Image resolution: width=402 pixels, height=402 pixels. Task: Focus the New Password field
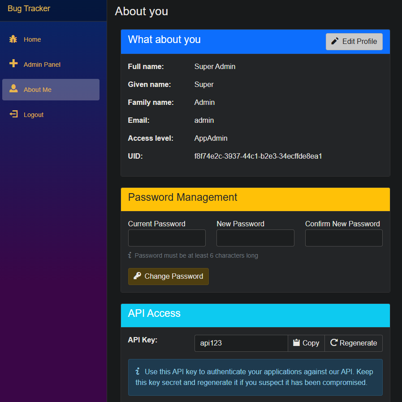click(255, 238)
